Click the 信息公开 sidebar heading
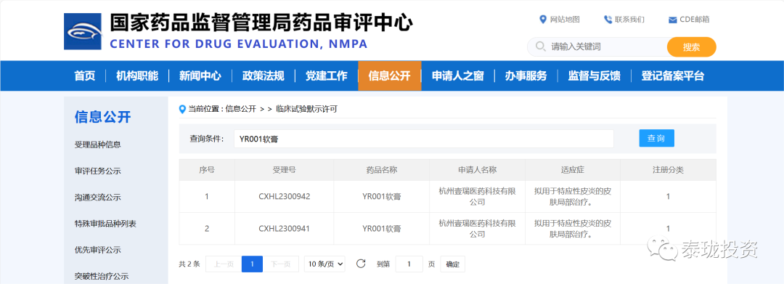Screen dimensions: 784x284 tap(102, 117)
